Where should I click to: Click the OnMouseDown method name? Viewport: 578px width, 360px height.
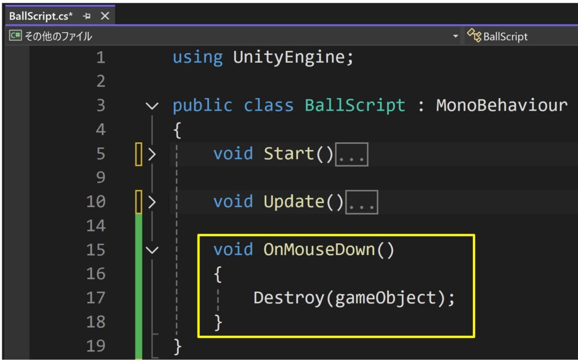pyautogui.click(x=319, y=249)
